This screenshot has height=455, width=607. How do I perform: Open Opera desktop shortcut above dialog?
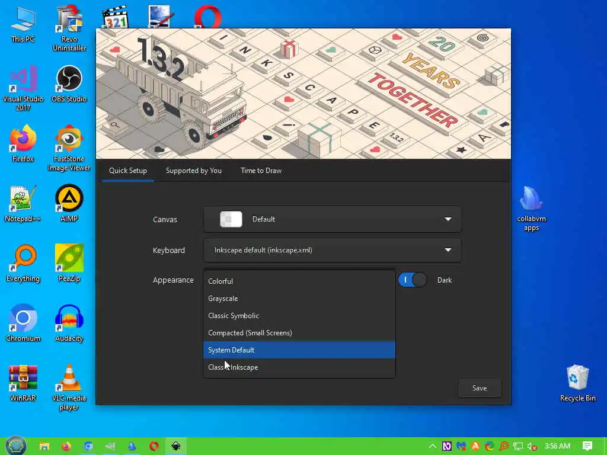(x=208, y=16)
